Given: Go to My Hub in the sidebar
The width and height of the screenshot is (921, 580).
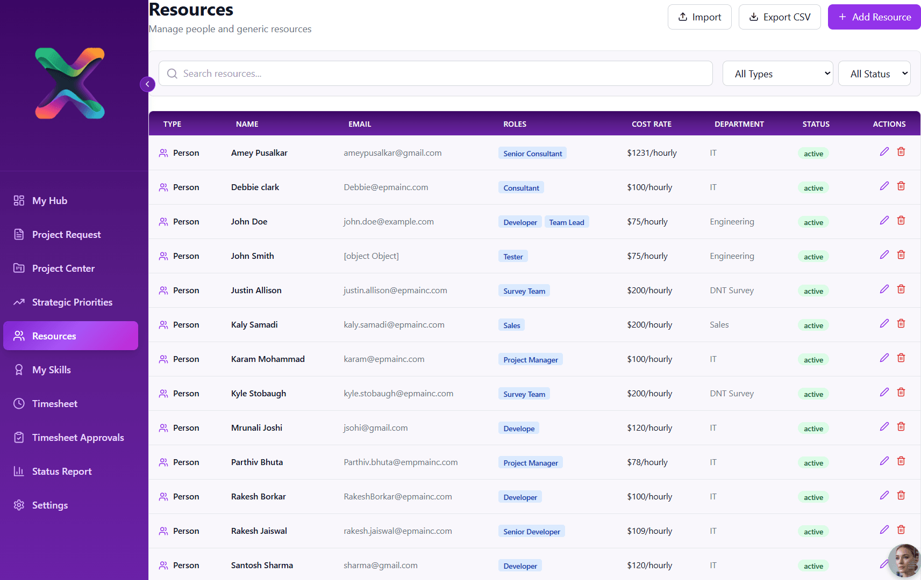Looking at the screenshot, I should point(70,201).
